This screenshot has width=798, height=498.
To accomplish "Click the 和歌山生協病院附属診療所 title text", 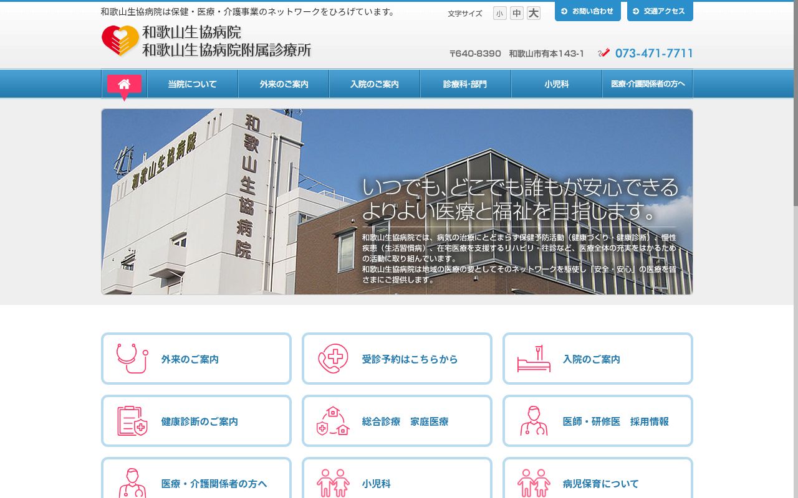I will pos(227,50).
